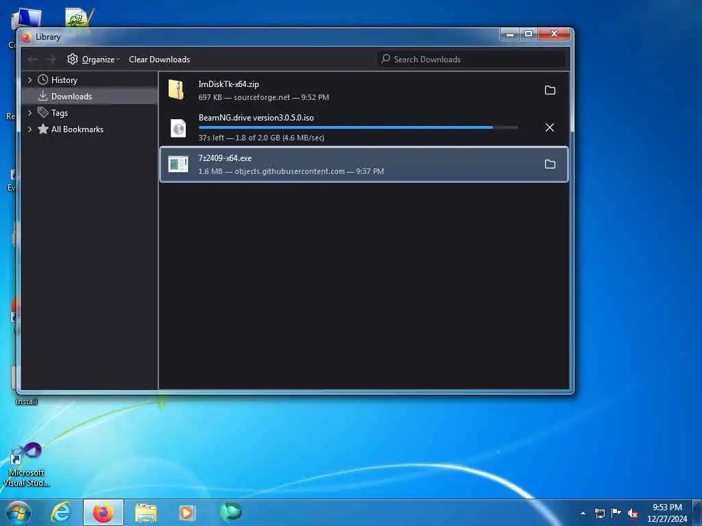The width and height of the screenshot is (702, 526).
Task: Click the Downloads arrow icon in sidebar
Action: (x=43, y=96)
